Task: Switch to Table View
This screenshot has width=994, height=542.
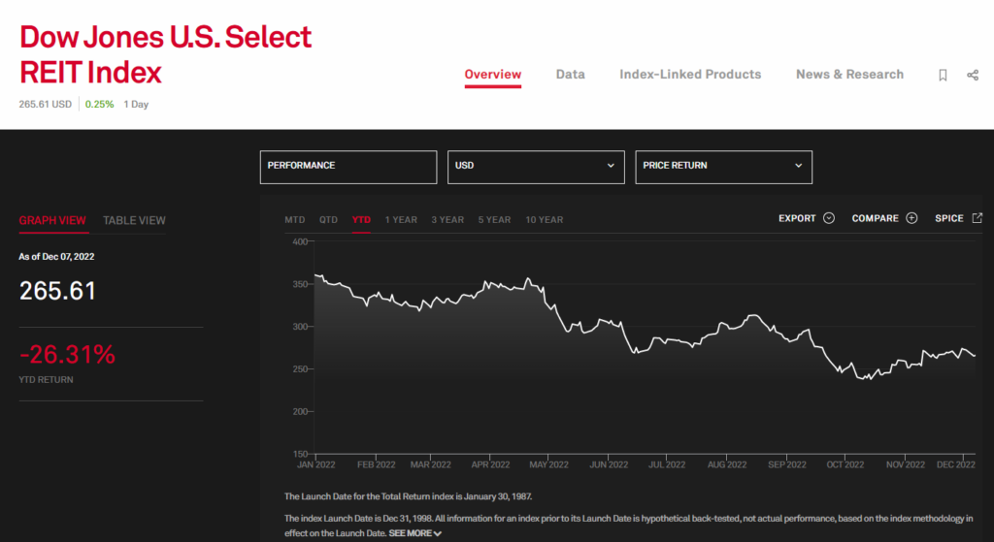Action: click(134, 220)
